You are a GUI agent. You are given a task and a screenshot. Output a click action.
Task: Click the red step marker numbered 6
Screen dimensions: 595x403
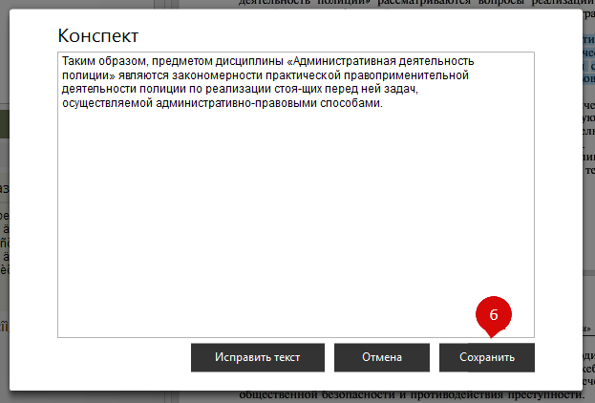click(494, 314)
